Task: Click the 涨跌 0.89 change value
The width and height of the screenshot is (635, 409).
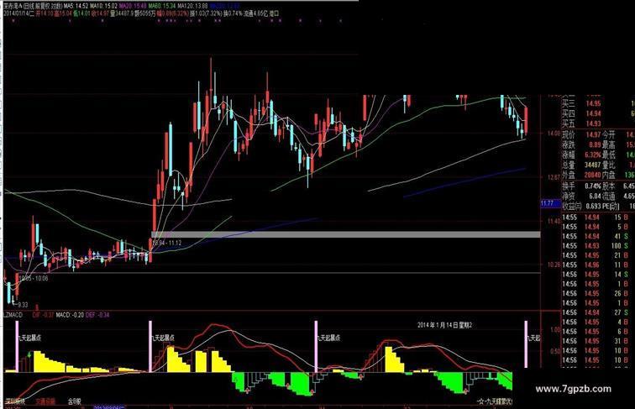Action: click(595, 144)
